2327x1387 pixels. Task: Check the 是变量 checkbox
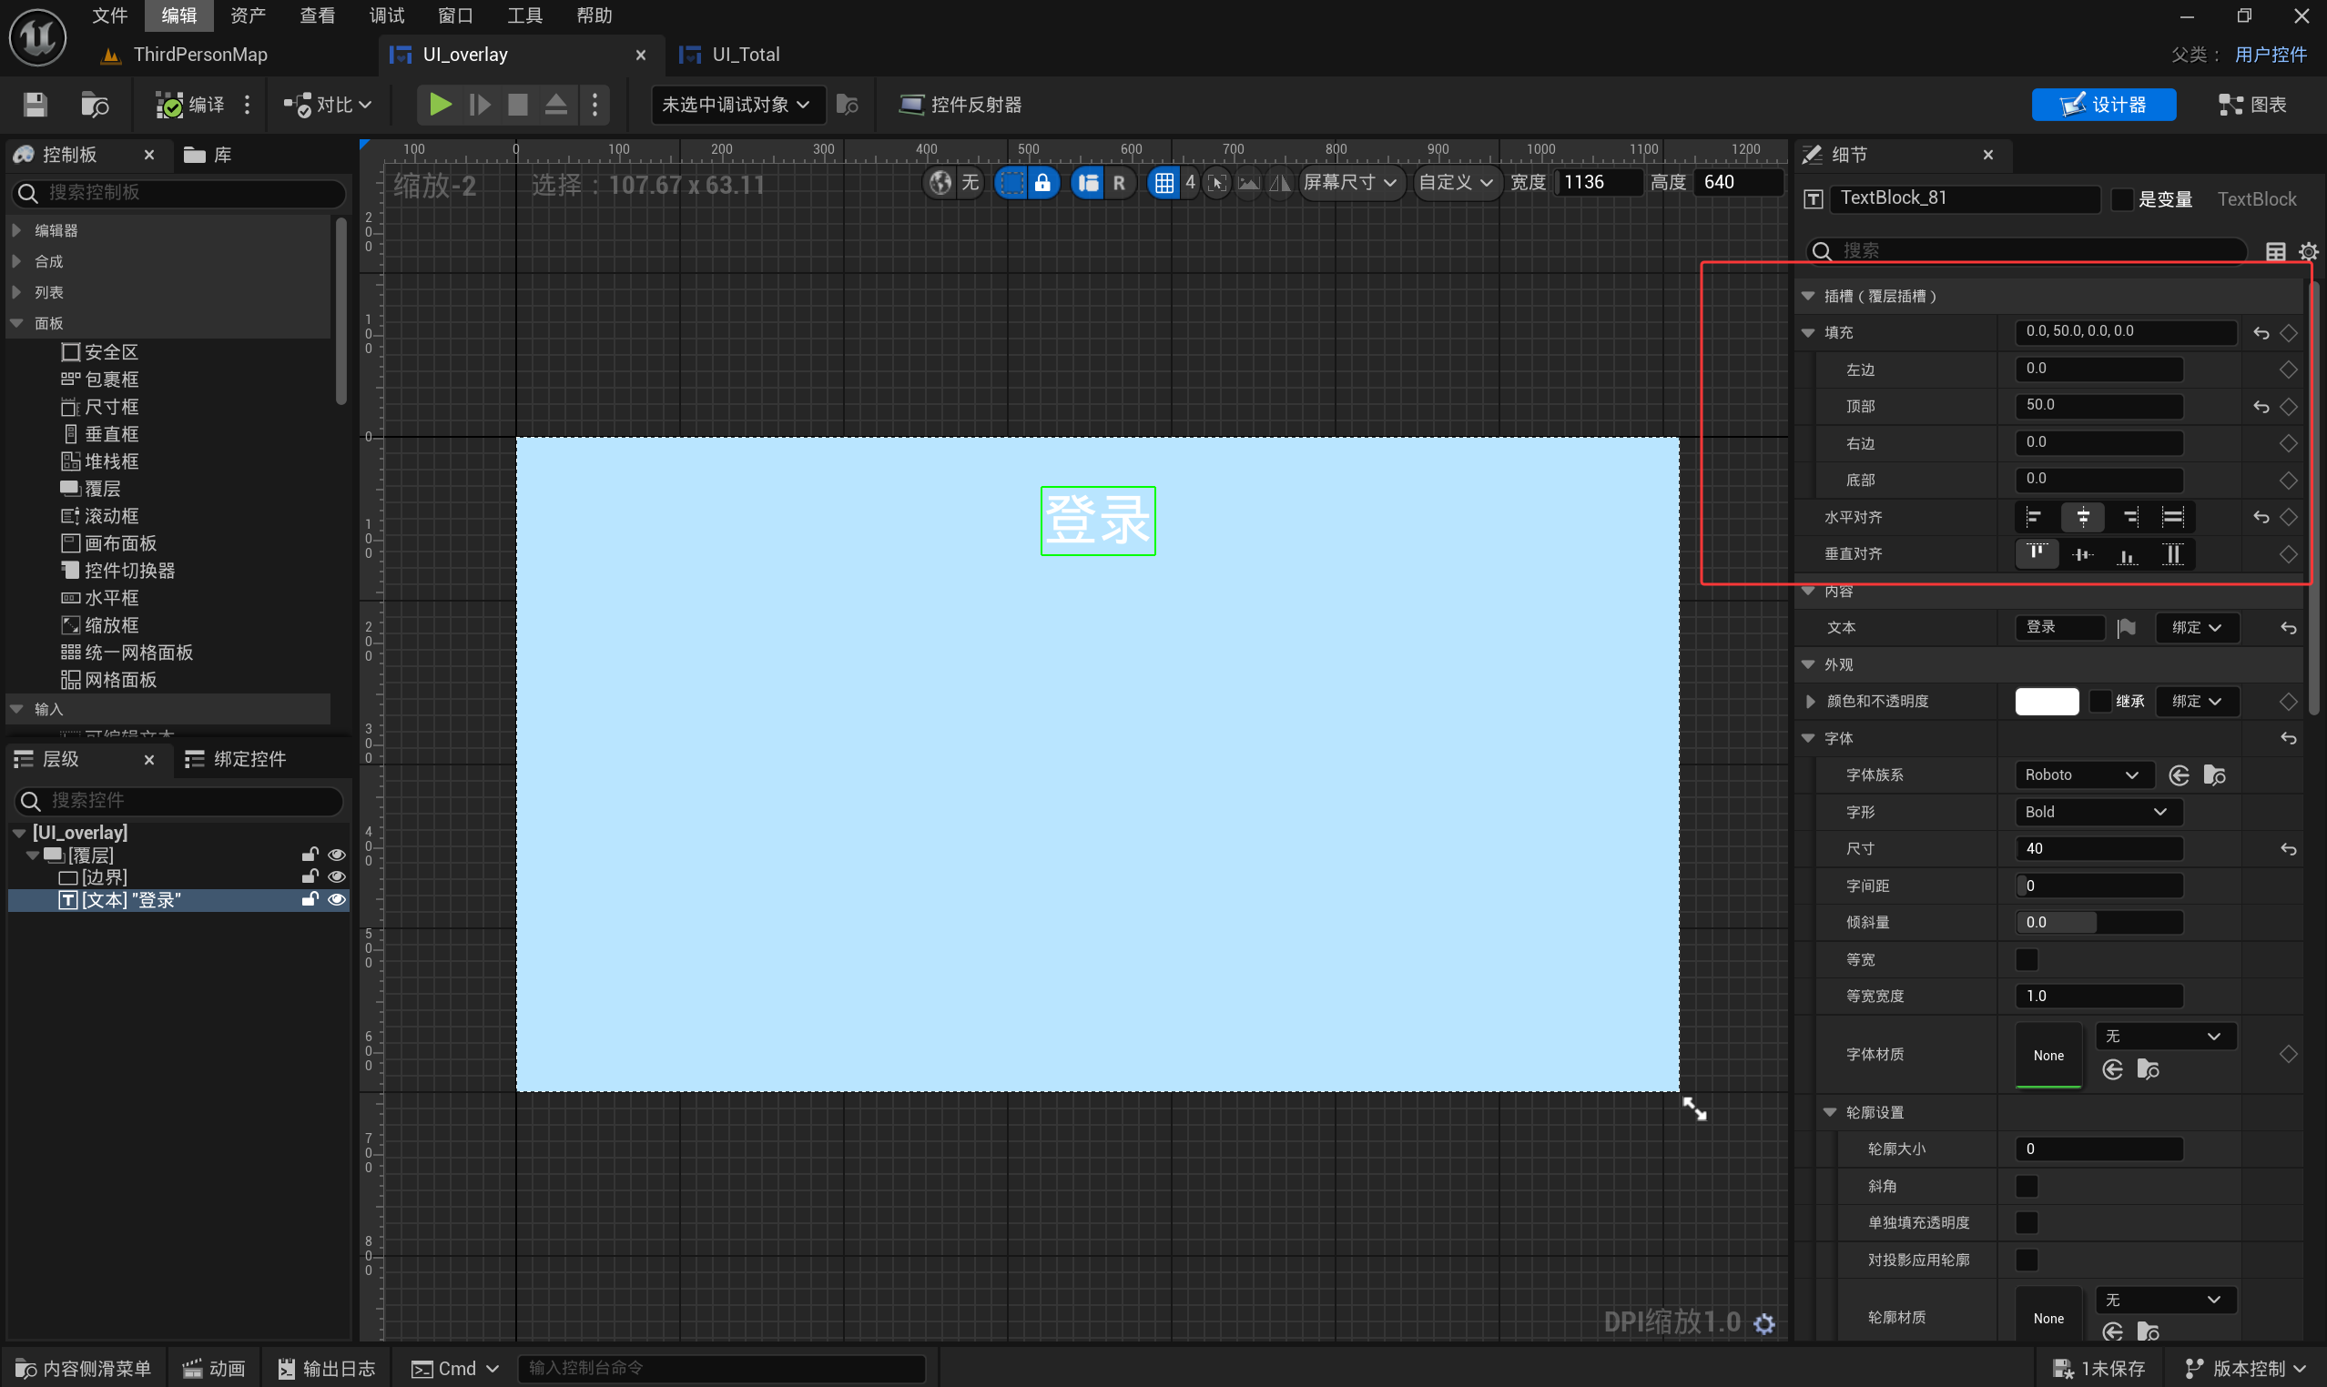pyautogui.click(x=2122, y=199)
